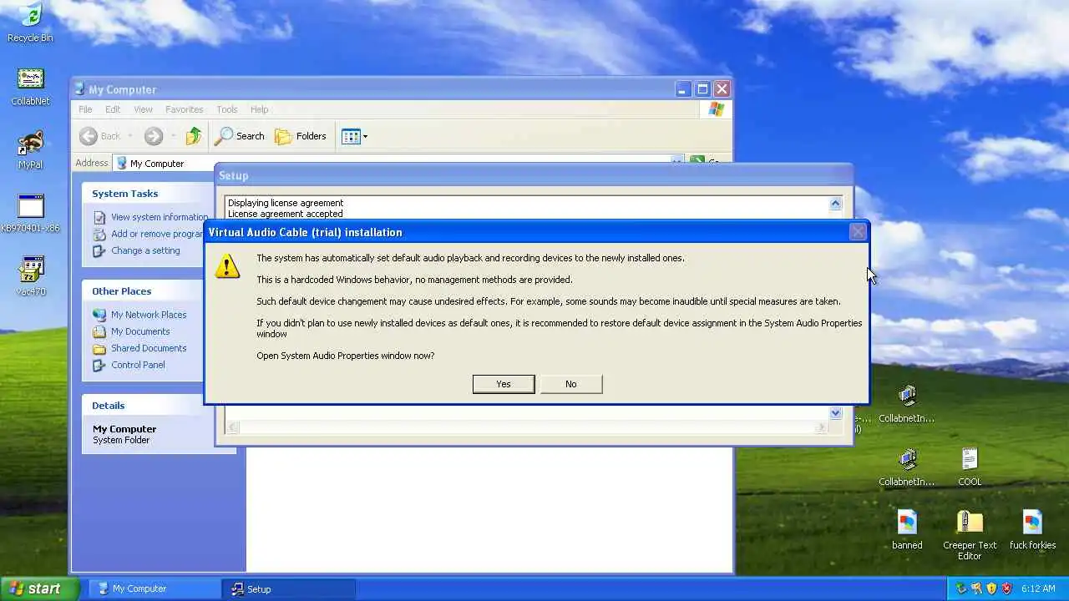Open My Network Places link
Image resolution: width=1069 pixels, height=601 pixels.
tap(149, 315)
